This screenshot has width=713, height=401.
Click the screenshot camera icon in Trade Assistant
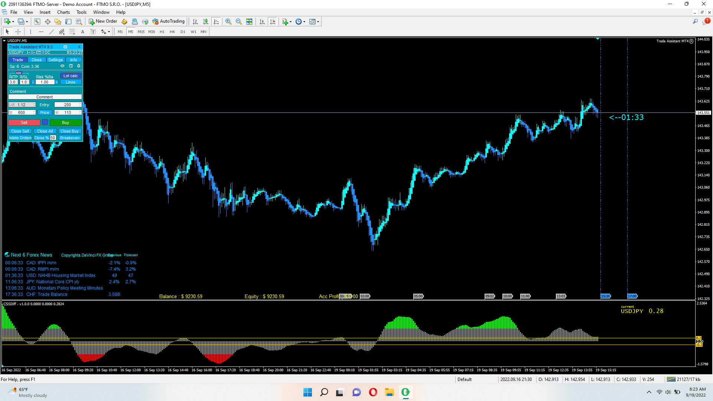(65, 47)
